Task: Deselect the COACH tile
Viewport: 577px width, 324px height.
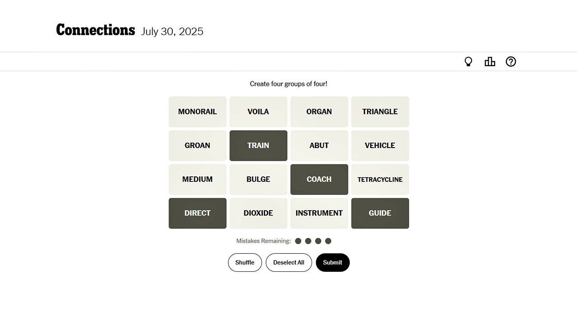Action: click(319, 179)
